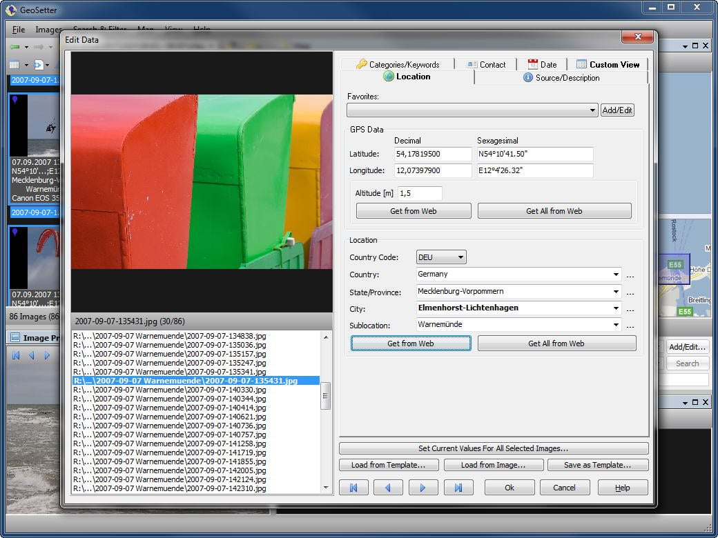Click the ellipsis button next to Country field
This screenshot has width=718, height=538.
pyautogui.click(x=630, y=275)
